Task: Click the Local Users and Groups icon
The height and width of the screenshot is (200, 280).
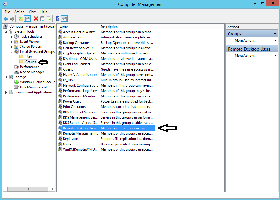Action: click(x=16, y=52)
